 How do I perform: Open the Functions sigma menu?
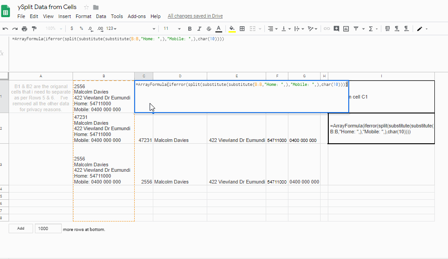coord(373,28)
